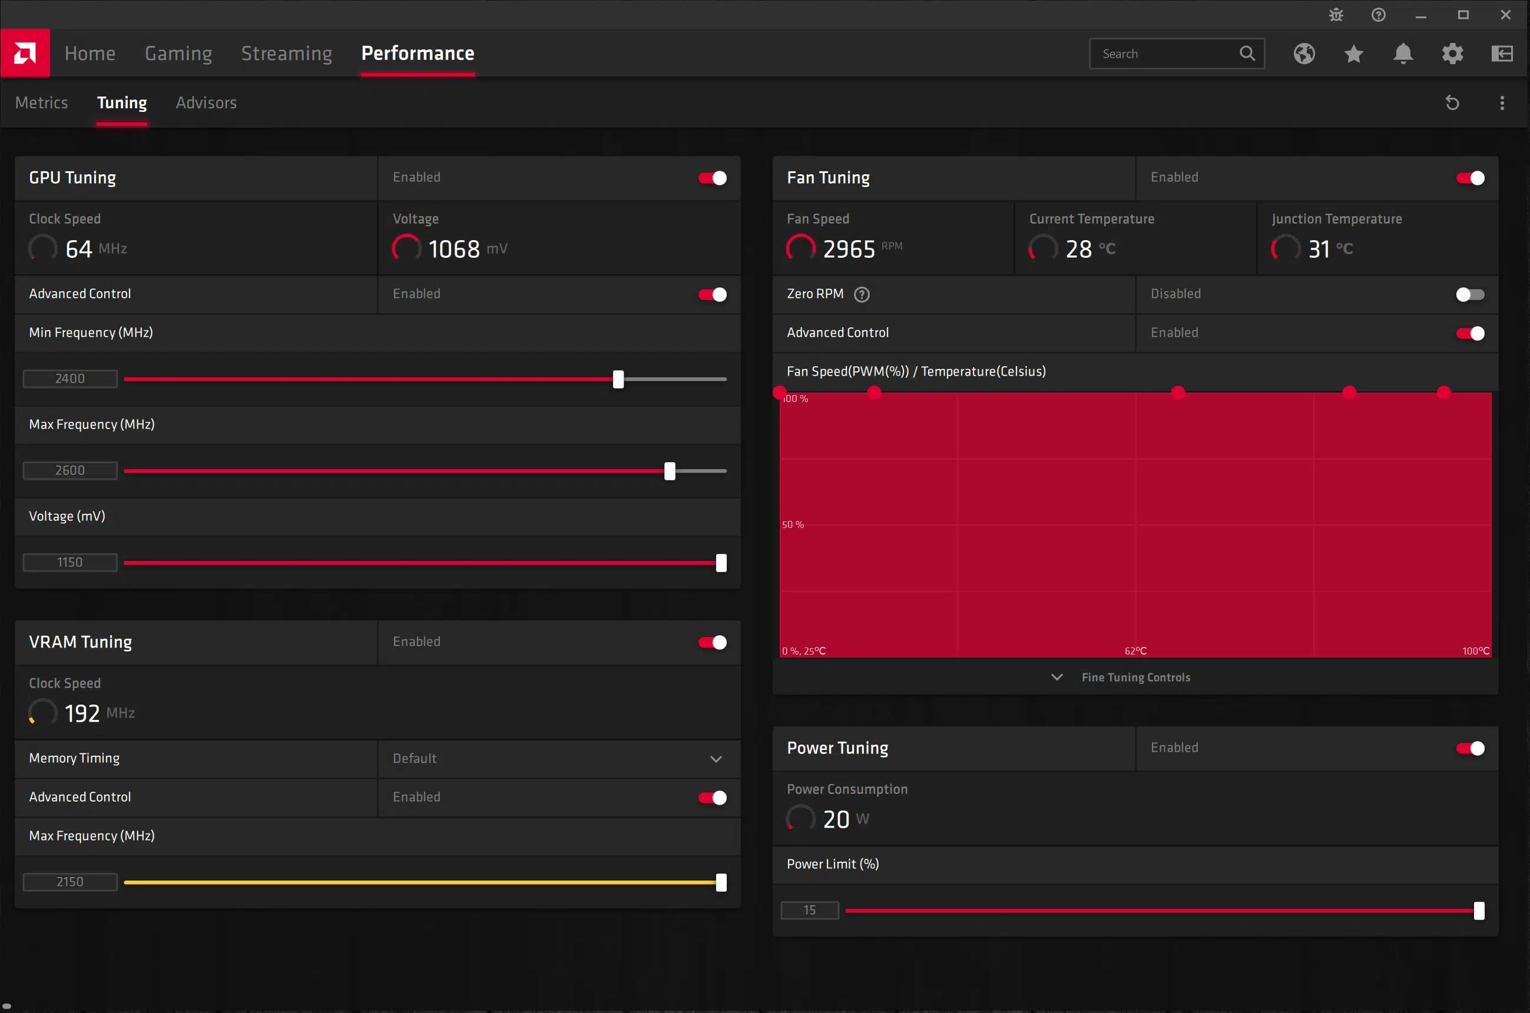This screenshot has height=1013, width=1530.
Task: Open the community globe icon
Action: pos(1304,54)
